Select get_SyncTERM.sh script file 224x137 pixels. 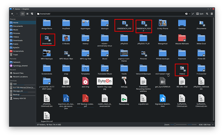(x=163, y=82)
